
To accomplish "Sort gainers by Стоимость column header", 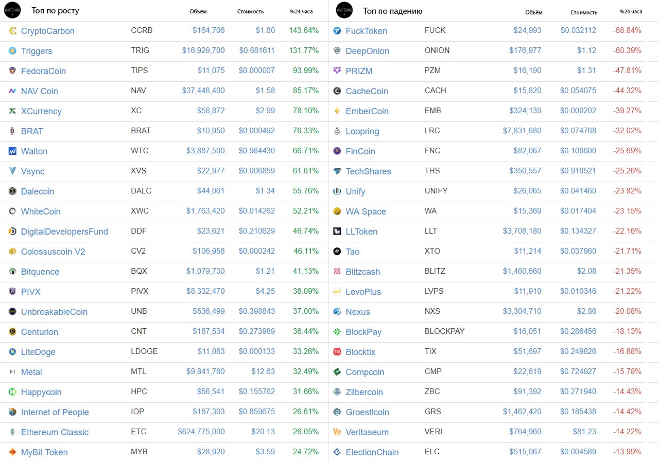I will [x=251, y=11].
